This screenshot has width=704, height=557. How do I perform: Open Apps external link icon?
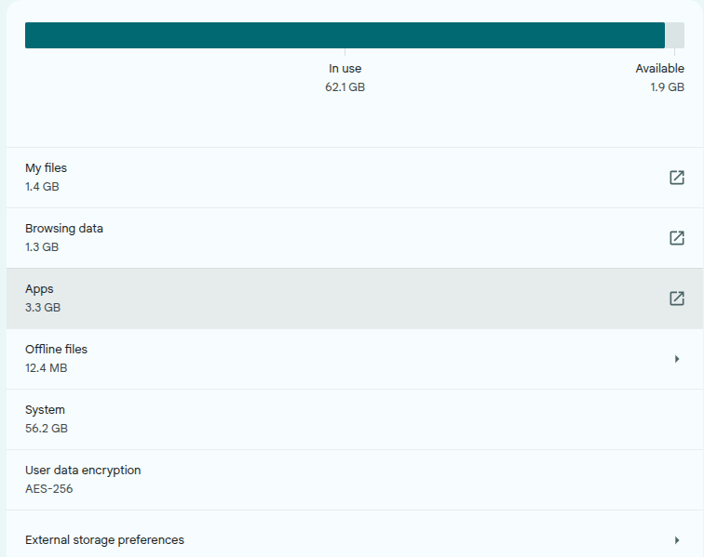tap(677, 298)
